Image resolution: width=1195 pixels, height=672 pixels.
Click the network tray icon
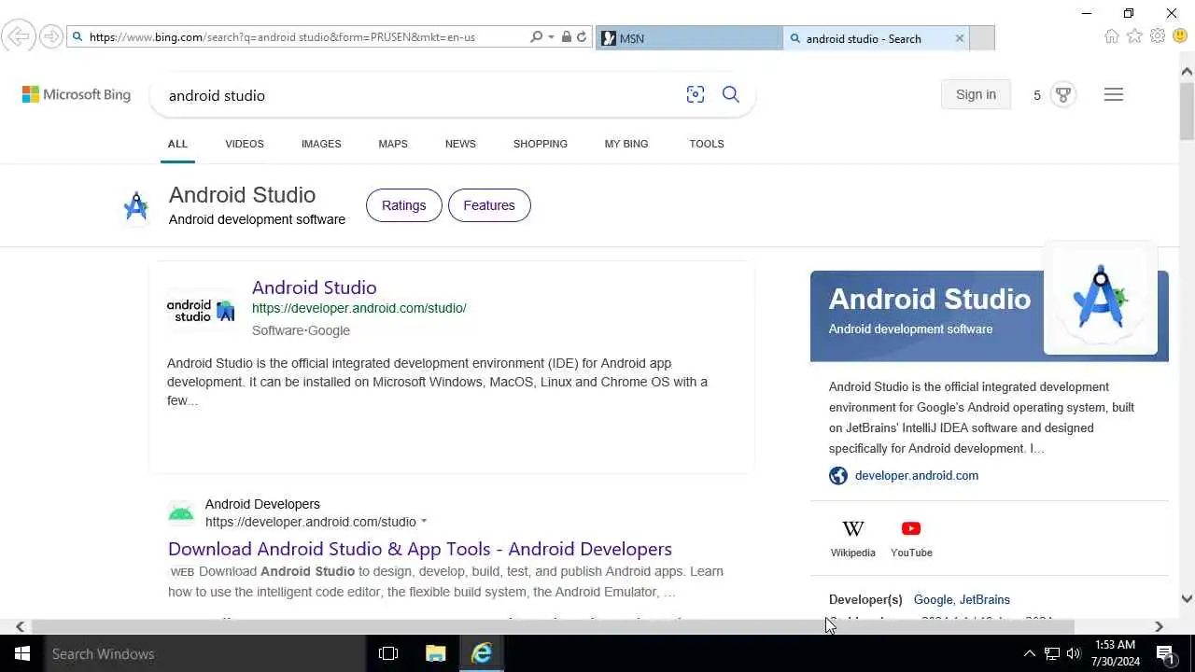[1052, 653]
